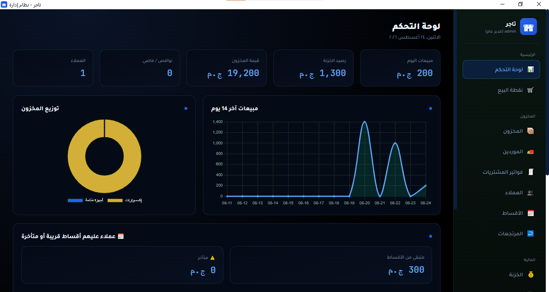Click the متأخر overdue amount card
The width and height of the screenshot is (549, 292).
(122, 265)
